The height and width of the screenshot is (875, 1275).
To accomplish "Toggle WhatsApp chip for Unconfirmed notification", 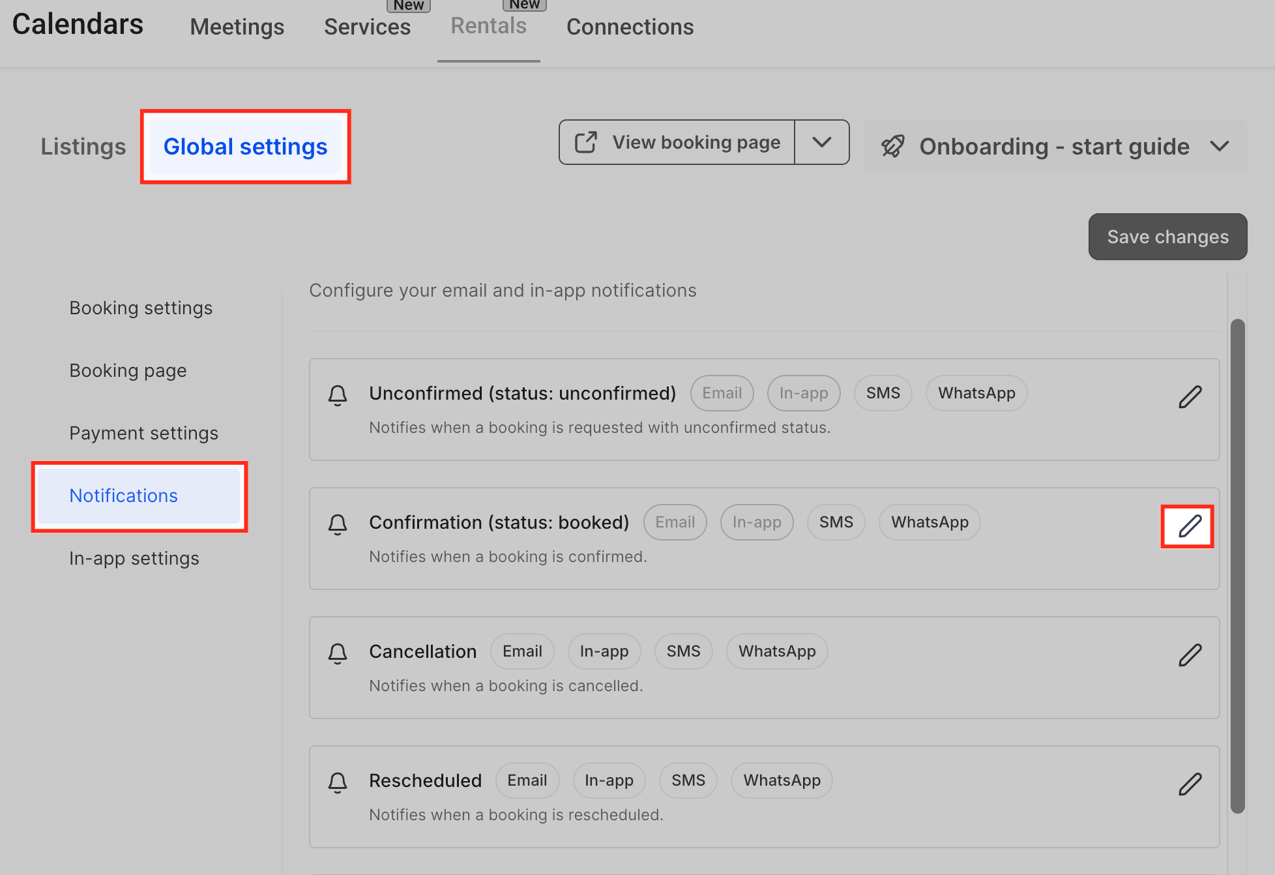I will (976, 393).
